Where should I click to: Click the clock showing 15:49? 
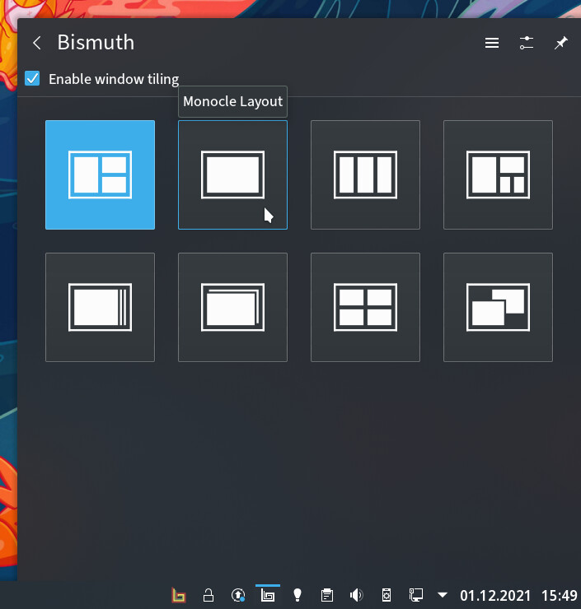(x=560, y=595)
